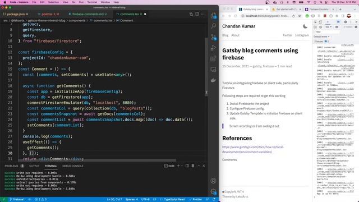The image size is (359, 202).
Task: Switch to the Firebase Emulator browser tab
Action: pyautogui.click(x=319, y=9)
